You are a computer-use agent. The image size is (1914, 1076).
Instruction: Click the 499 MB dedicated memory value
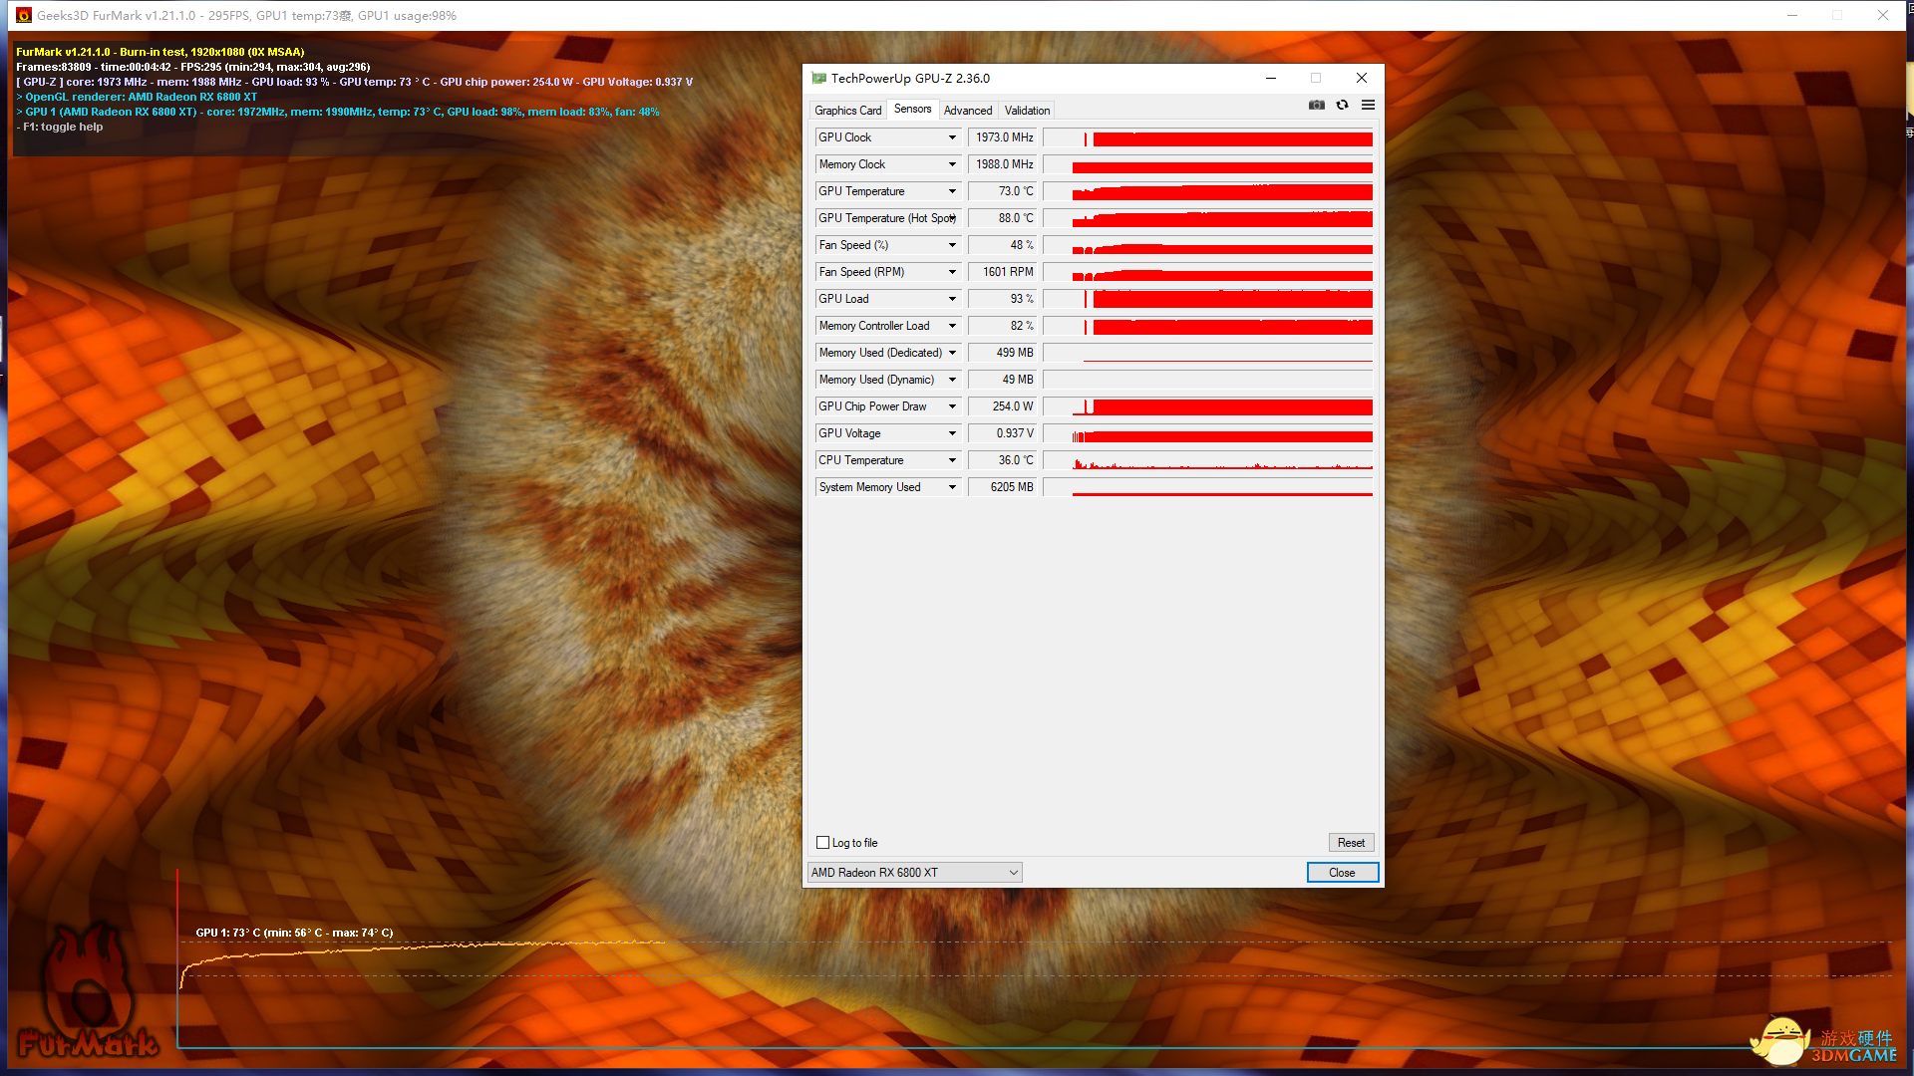(x=1002, y=353)
